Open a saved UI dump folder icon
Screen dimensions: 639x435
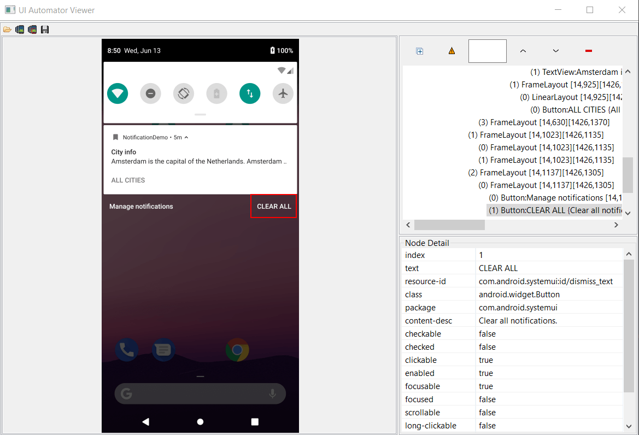point(7,30)
